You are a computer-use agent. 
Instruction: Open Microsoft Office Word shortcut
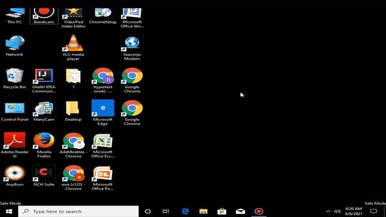132,17
